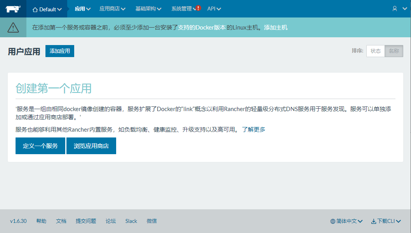
Task: Open the 文档 footer link
Action: pyautogui.click(x=61, y=221)
